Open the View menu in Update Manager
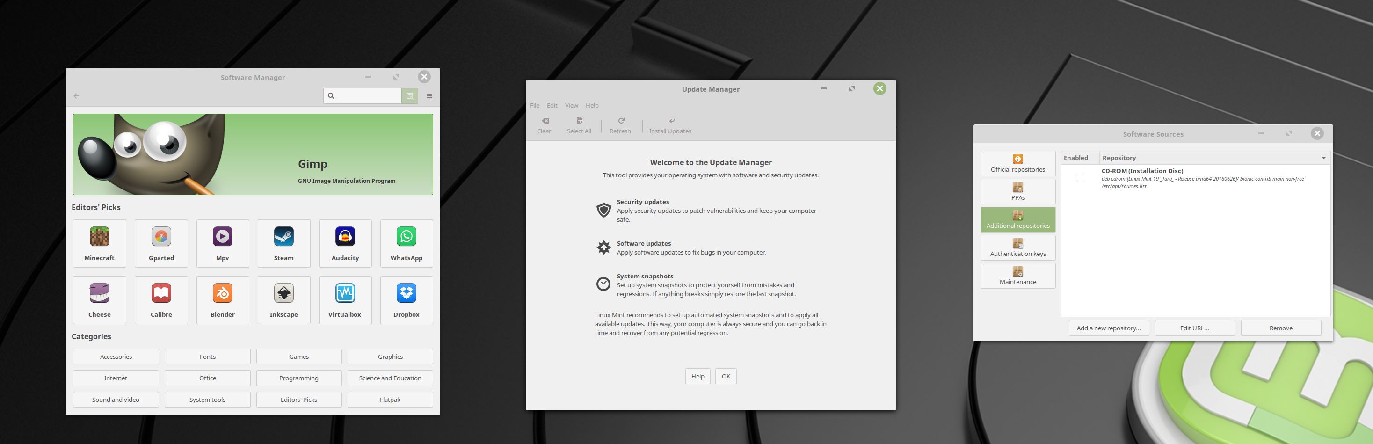Viewport: 1373px width, 444px height. [x=571, y=106]
